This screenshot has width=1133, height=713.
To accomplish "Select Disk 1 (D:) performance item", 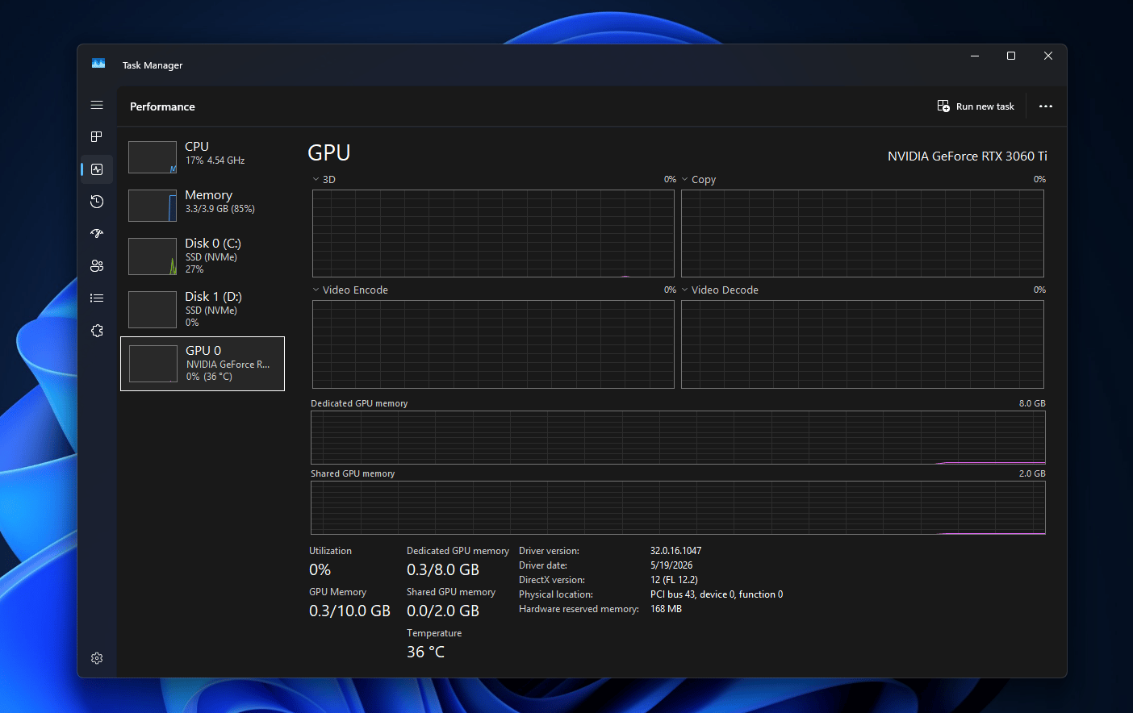I will point(203,309).
